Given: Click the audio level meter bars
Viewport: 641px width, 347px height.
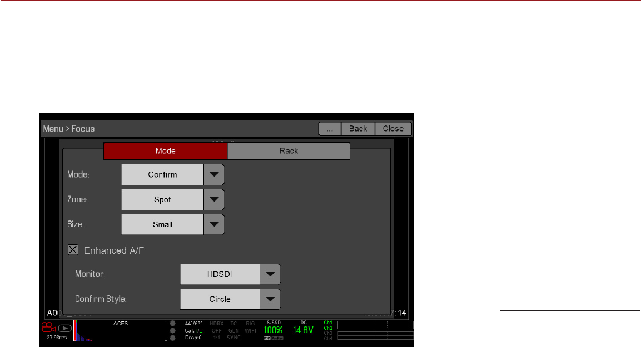Looking at the screenshot, I should (375, 330).
